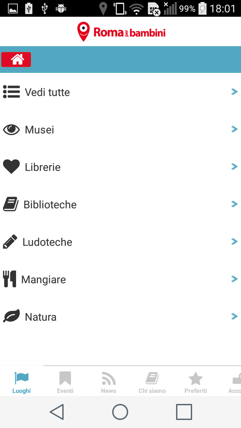Click the chevron on the Natura row
241x428 pixels.
[234, 316]
